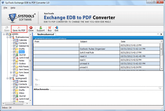This screenshot has width=165, height=111.
Task: Select Notes icon under finalreadunread
Action: pyautogui.click(x=17, y=61)
